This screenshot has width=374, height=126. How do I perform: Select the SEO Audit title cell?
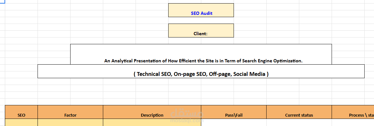(x=201, y=10)
